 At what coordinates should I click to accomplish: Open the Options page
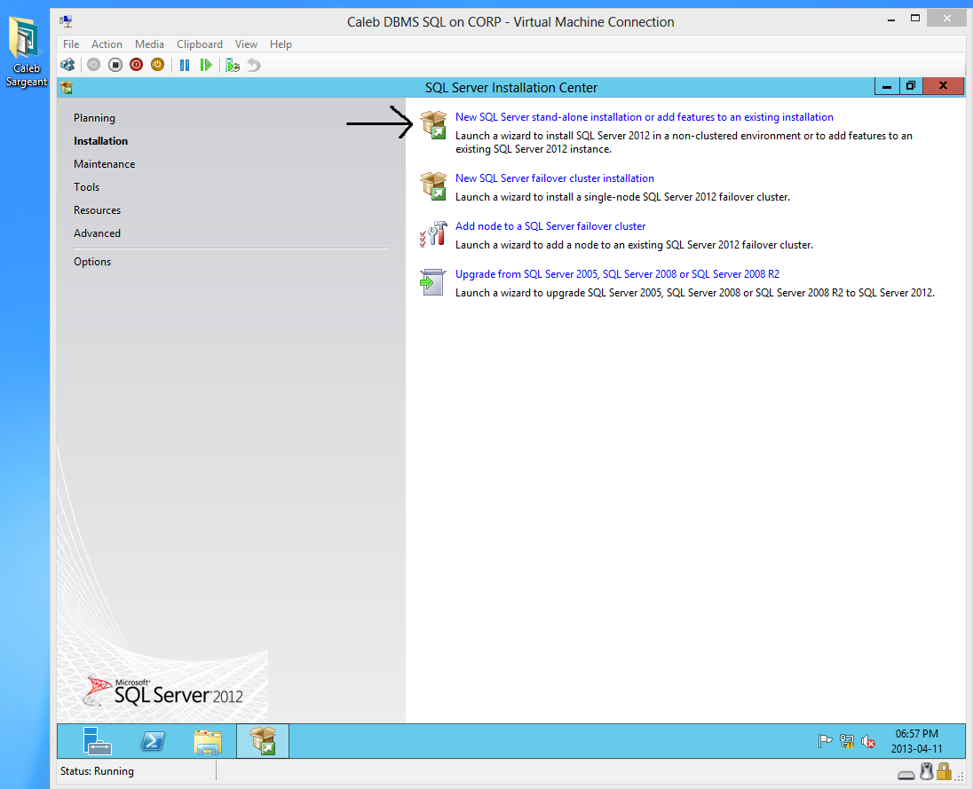91,262
